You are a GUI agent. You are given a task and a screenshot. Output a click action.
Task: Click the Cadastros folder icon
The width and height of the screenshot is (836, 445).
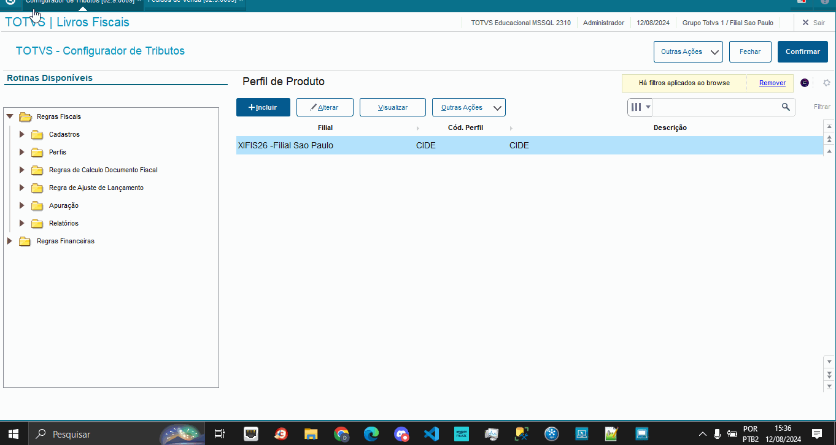click(37, 134)
